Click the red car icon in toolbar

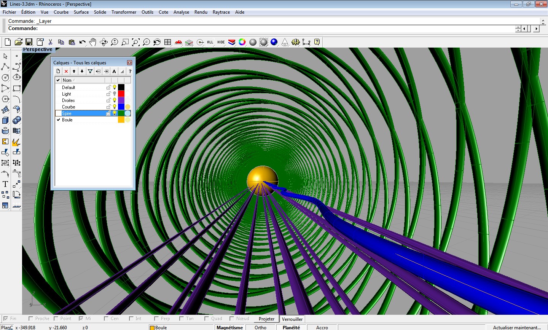coord(178,42)
